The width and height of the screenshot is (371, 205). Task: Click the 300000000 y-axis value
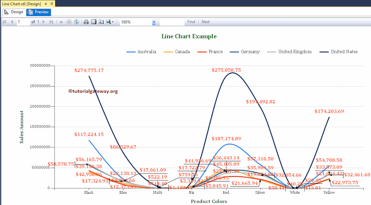click(40, 66)
